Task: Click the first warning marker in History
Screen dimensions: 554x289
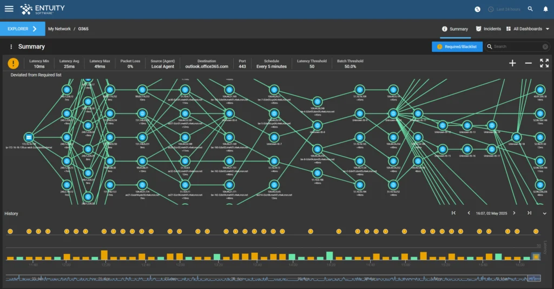Action: point(10,232)
